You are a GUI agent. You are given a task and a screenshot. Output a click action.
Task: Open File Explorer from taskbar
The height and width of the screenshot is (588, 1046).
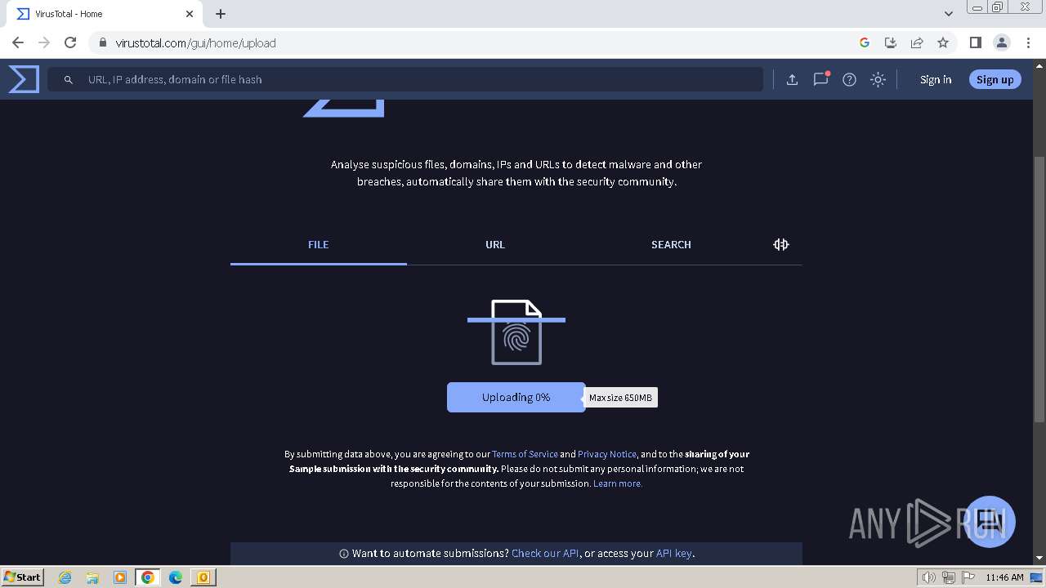[92, 577]
